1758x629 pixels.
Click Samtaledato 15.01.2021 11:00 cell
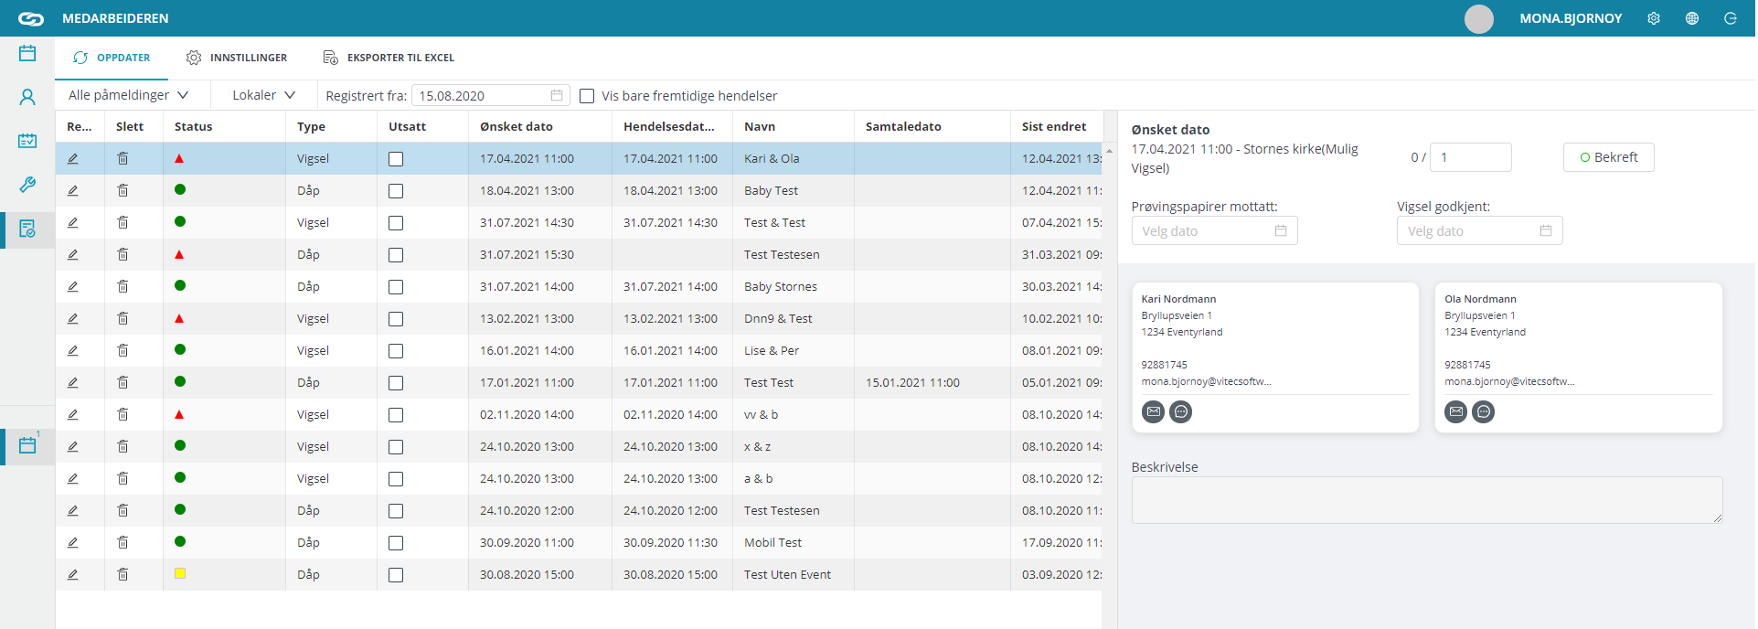(912, 383)
